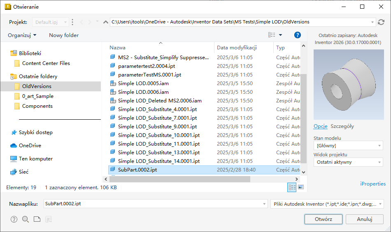Click the view layout icon in toolbar
The image size is (391, 232).
pyautogui.click(x=272, y=35)
